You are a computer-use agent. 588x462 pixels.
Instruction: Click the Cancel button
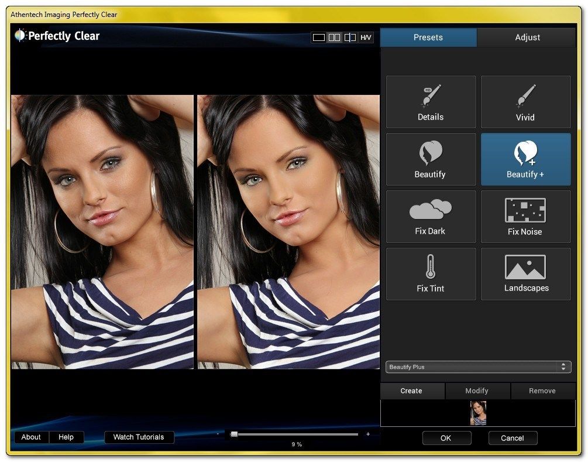click(x=513, y=438)
